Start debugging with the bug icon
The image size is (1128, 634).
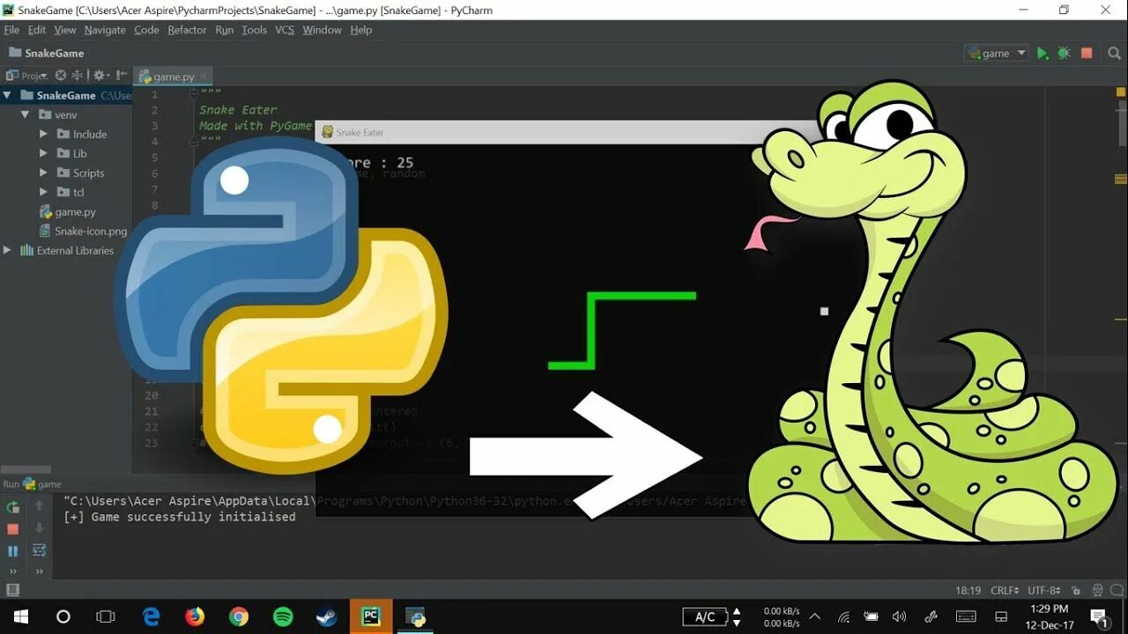pos(1064,53)
